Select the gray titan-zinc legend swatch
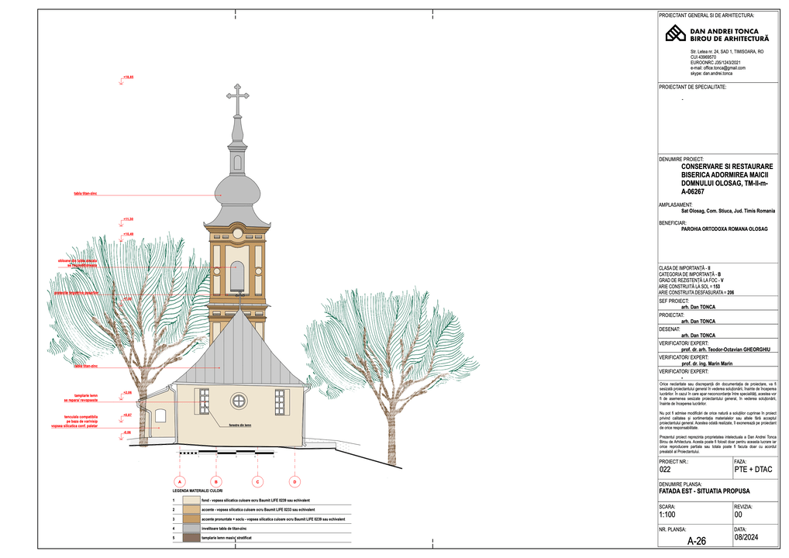 [191, 529]
